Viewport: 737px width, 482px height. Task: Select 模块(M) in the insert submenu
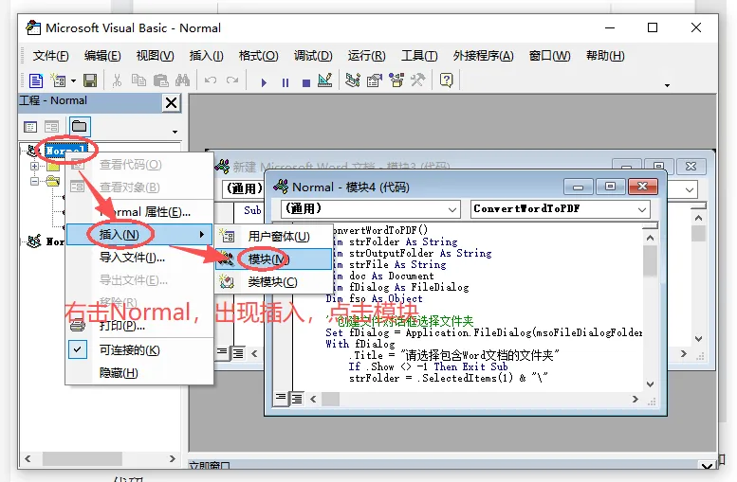pyautogui.click(x=273, y=259)
